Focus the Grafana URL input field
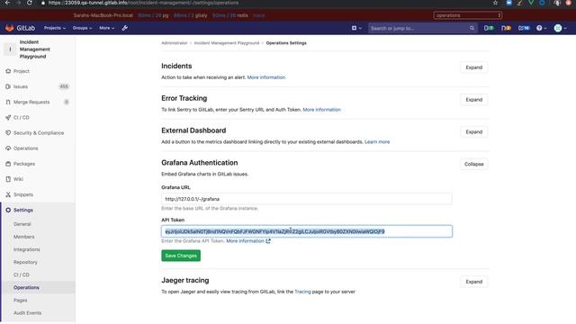Viewport: 576px width, 324px height. [x=307, y=199]
